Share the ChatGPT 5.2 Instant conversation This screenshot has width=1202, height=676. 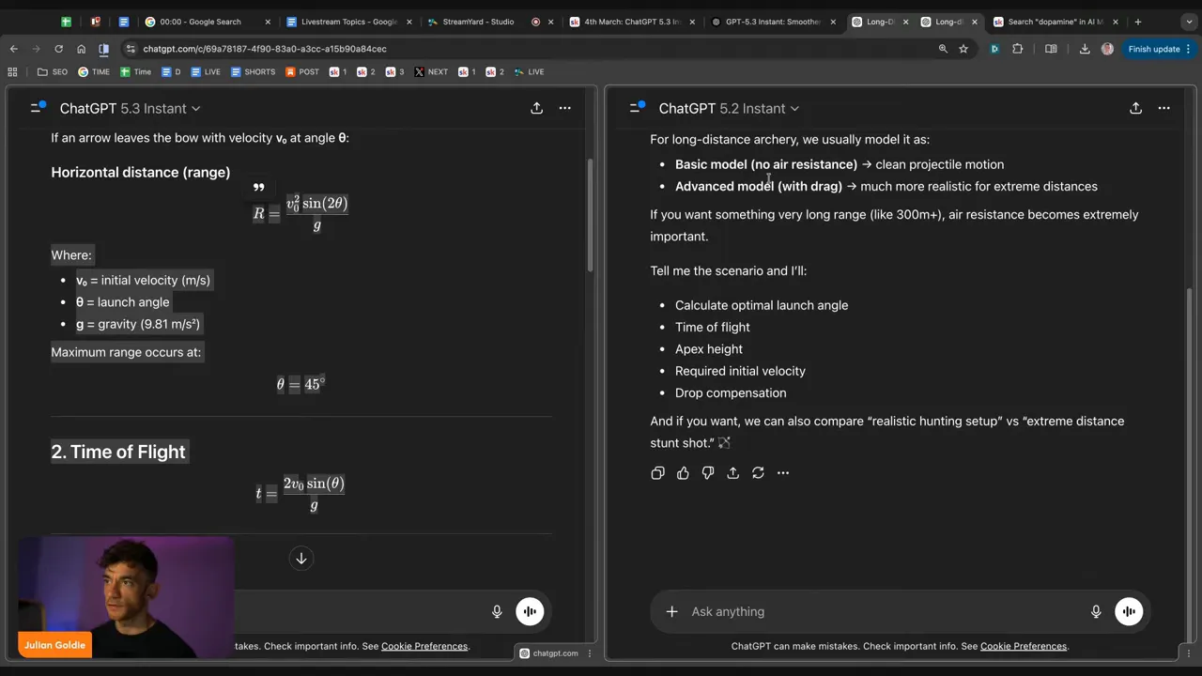1135,108
